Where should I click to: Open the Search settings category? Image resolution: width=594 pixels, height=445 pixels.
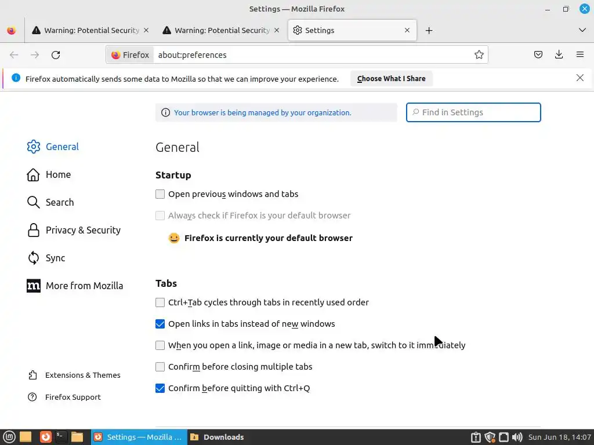tap(50, 202)
